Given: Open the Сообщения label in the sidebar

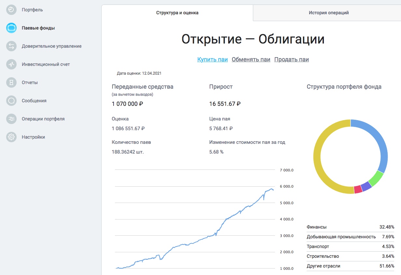Looking at the screenshot, I should (x=34, y=101).
